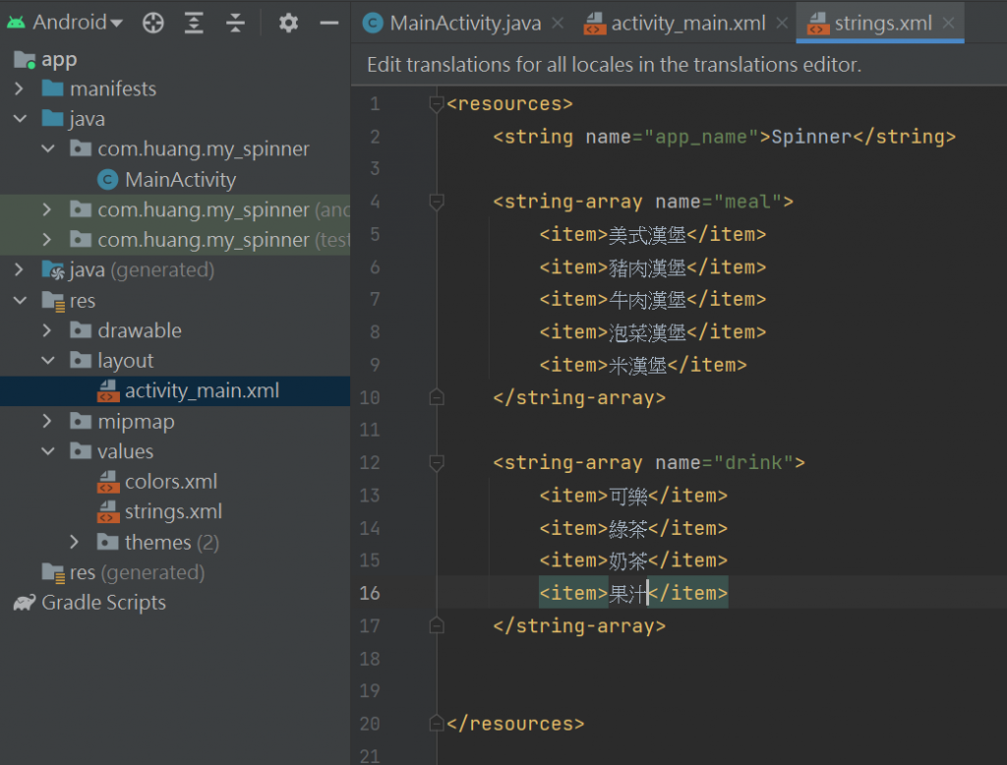The image size is (1007, 765).
Task: Click fold end marker at line 20
Action: 436,724
